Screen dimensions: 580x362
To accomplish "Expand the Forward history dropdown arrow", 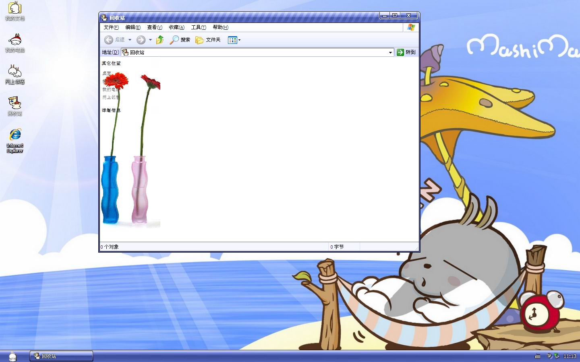I will 150,40.
